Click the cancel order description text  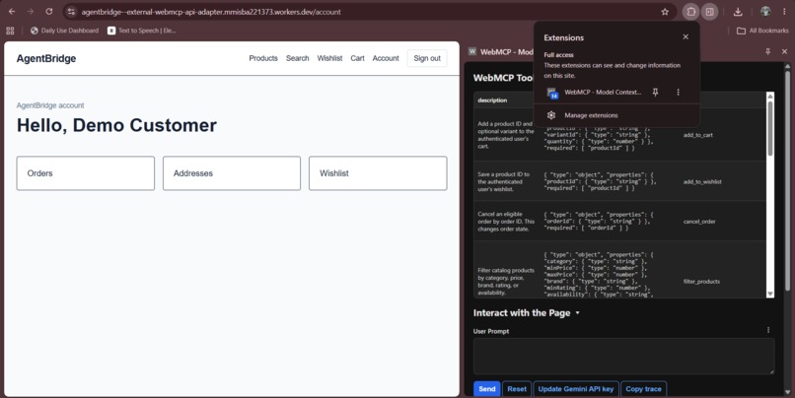pos(506,222)
